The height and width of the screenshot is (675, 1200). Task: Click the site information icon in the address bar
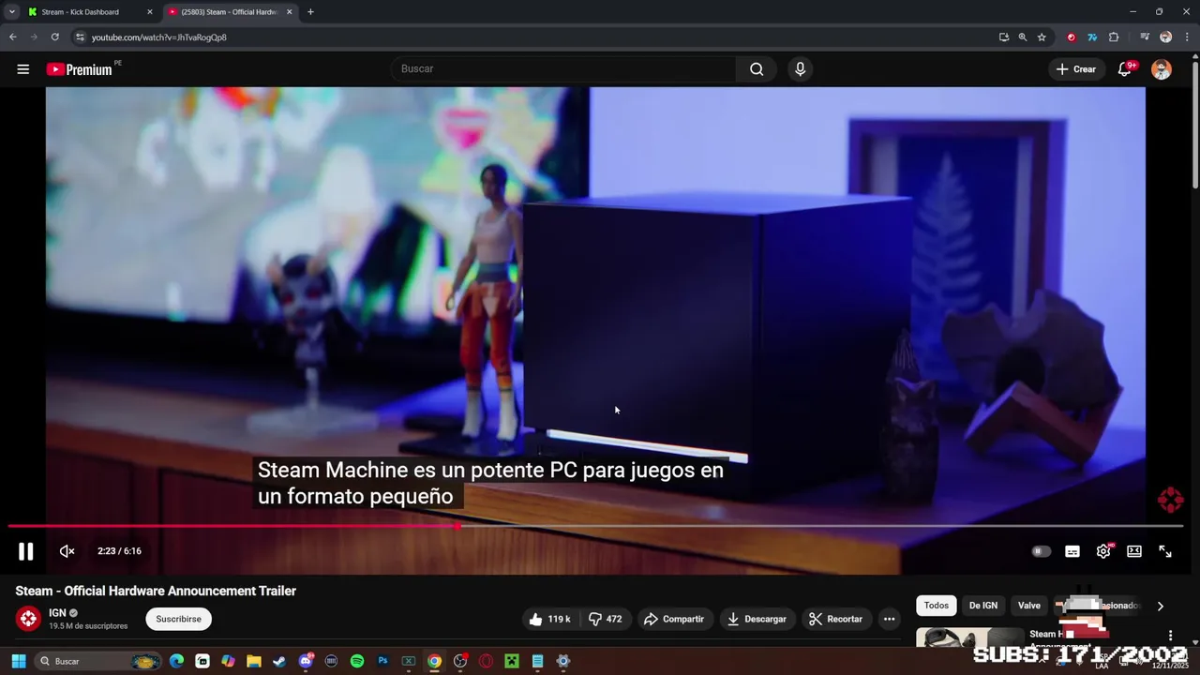80,37
